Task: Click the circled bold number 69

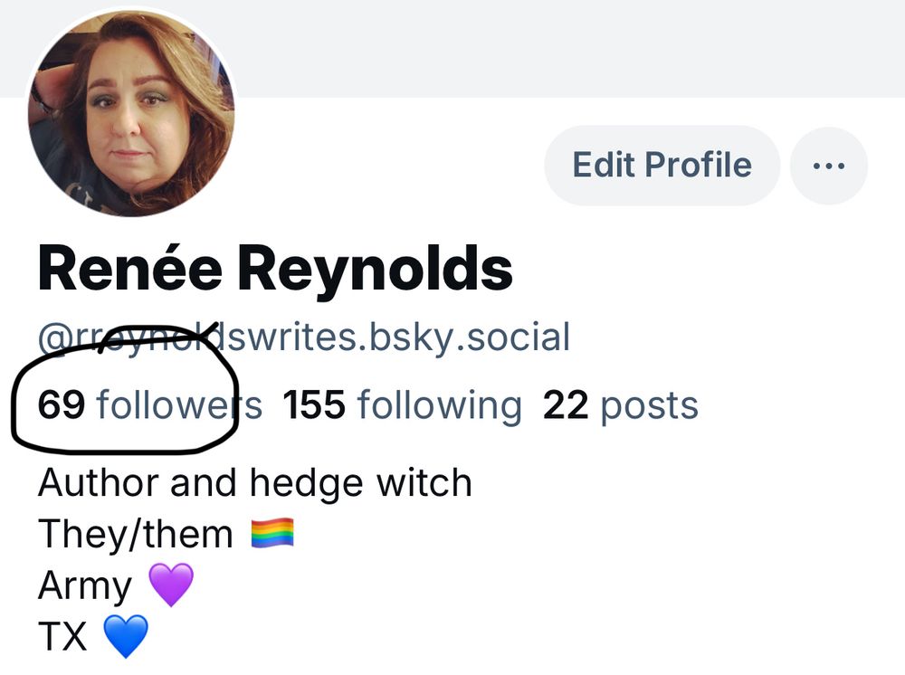Action: [62, 404]
